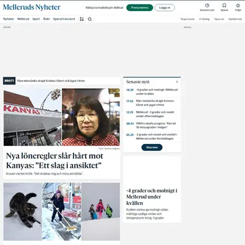Open the Sport menu item
Image resolution: width=245 pixels, height=245 pixels.
[36, 19]
